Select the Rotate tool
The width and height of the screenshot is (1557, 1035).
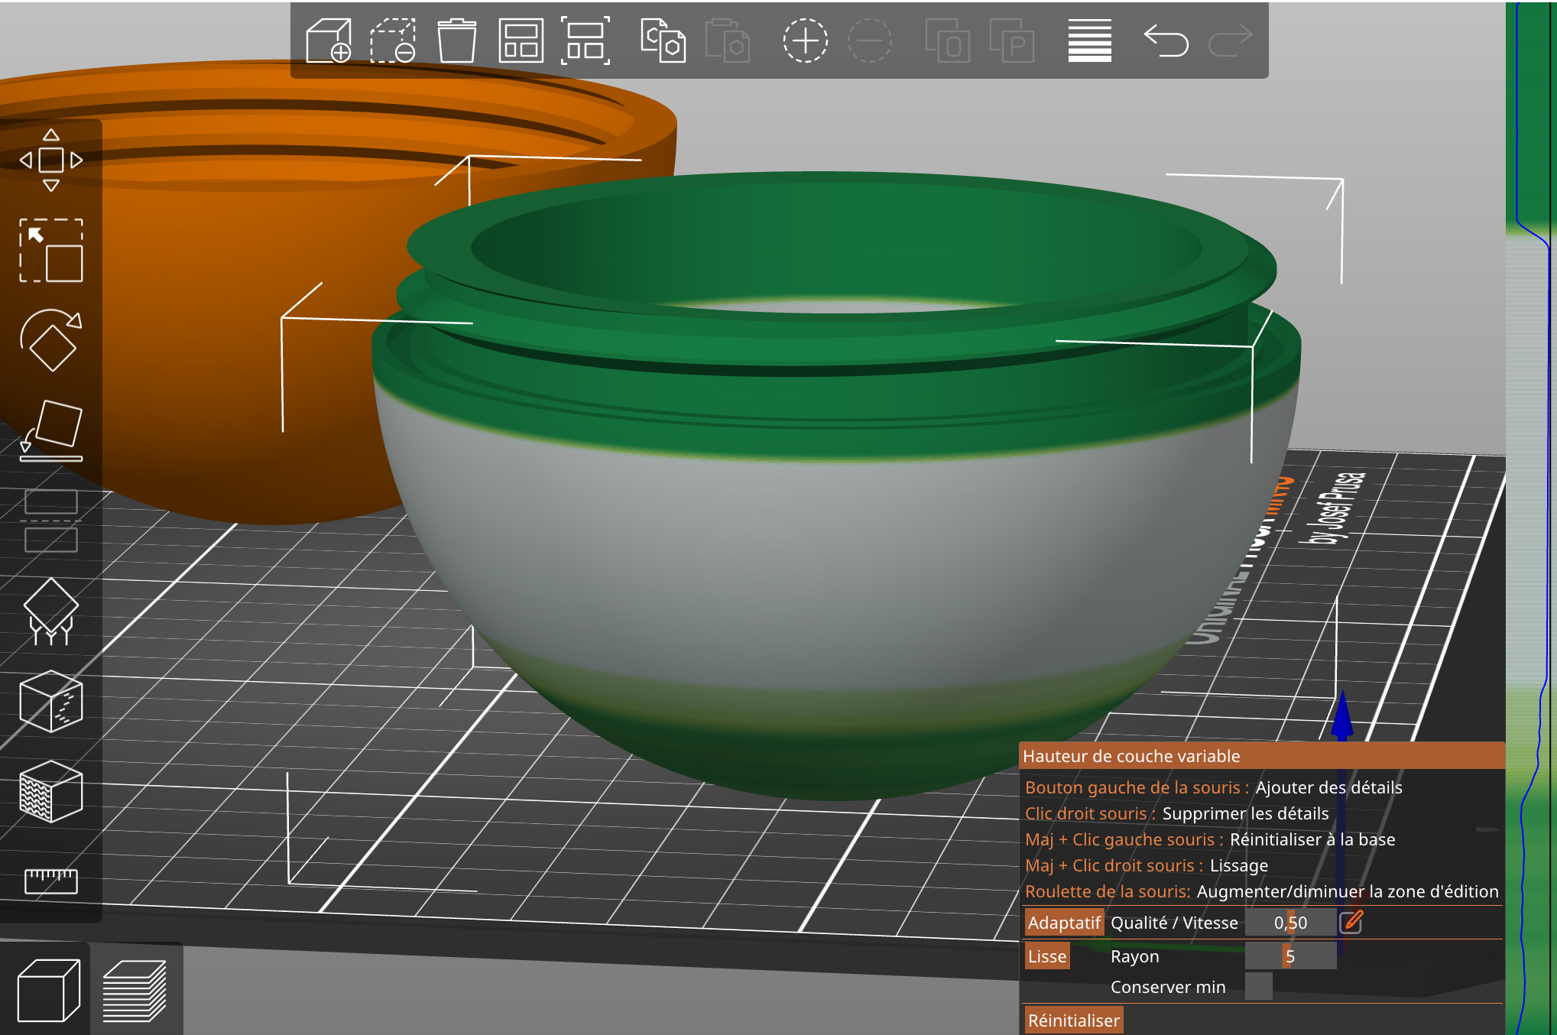click(50, 340)
